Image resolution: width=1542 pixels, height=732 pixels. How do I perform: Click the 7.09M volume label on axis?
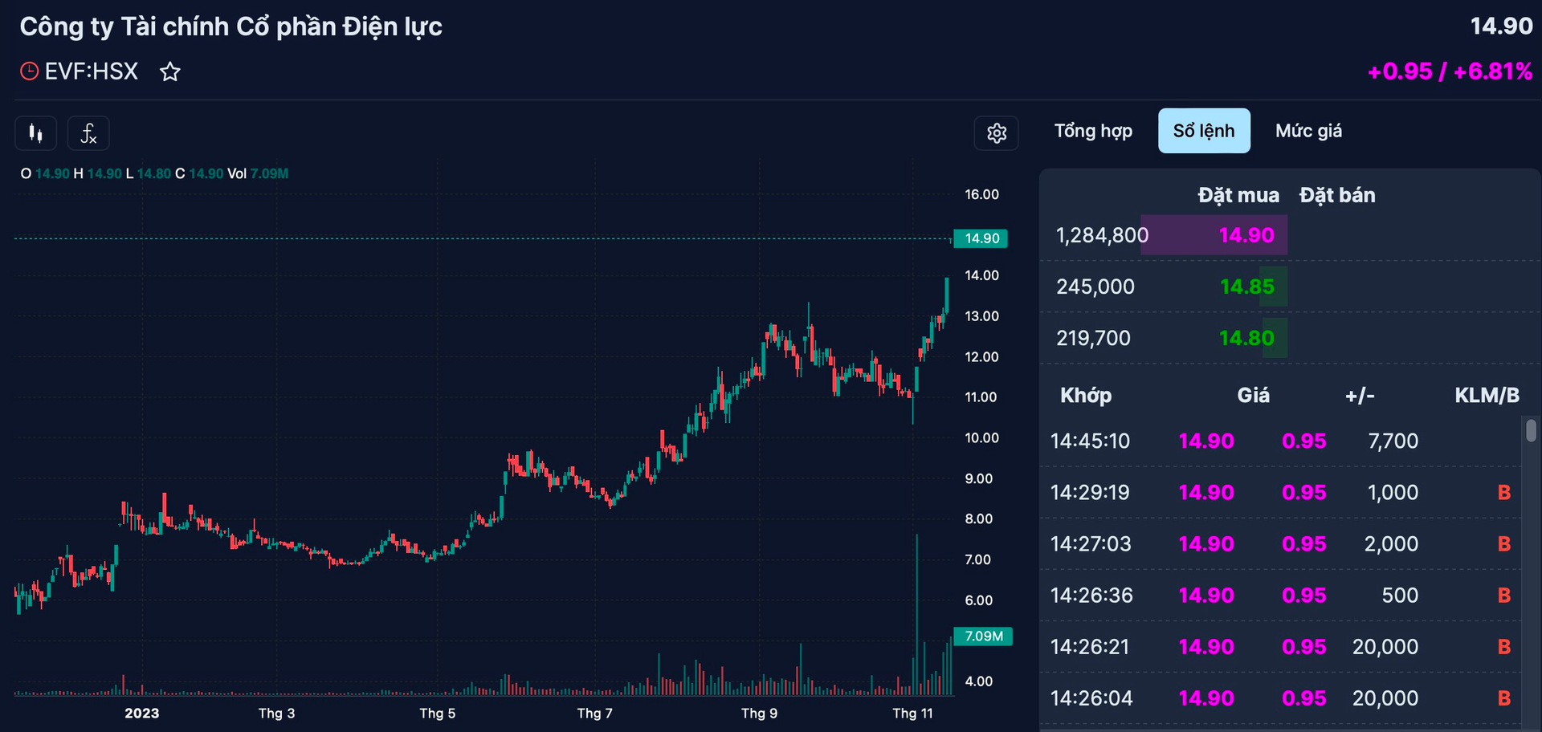pos(983,636)
